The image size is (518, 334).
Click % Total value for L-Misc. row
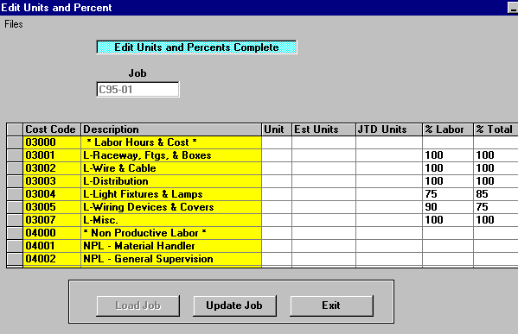pyautogui.click(x=496, y=220)
